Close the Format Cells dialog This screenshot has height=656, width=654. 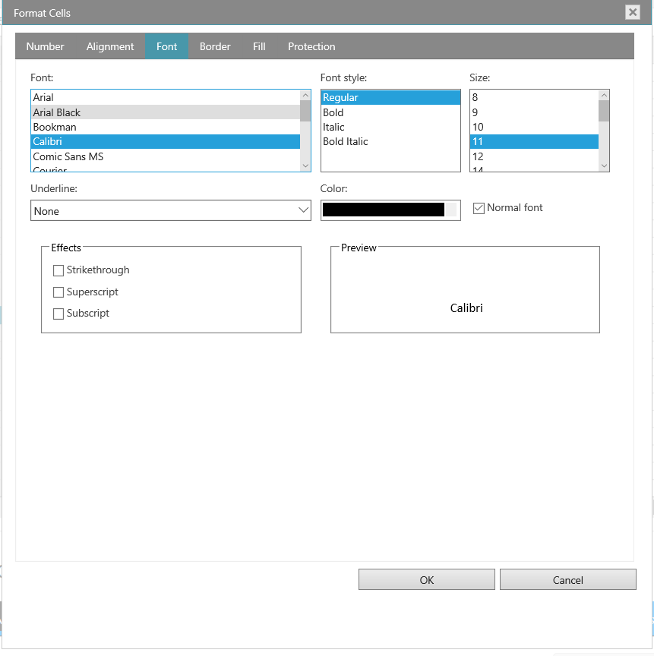point(632,12)
